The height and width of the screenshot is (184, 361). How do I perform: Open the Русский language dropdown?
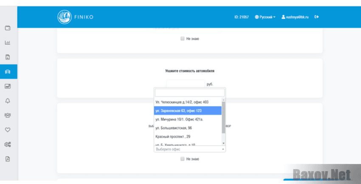pyautogui.click(x=265, y=17)
